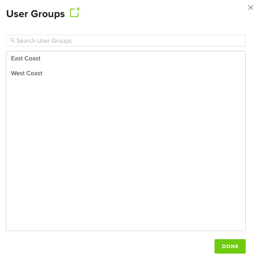The height and width of the screenshot is (259, 257).
Task: Highlight the West Coast list row
Action: pos(126,73)
